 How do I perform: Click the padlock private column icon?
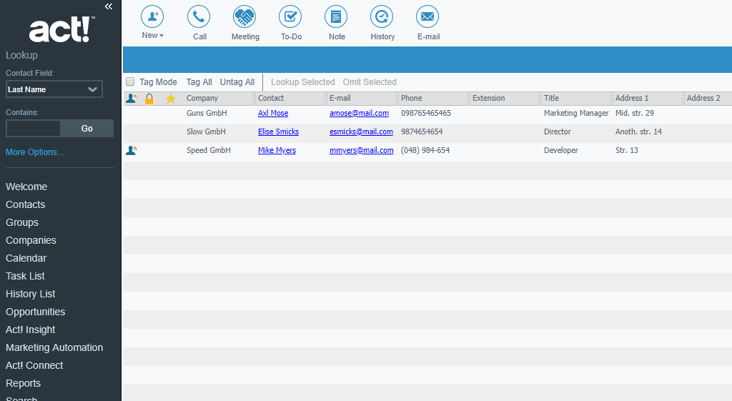(149, 99)
